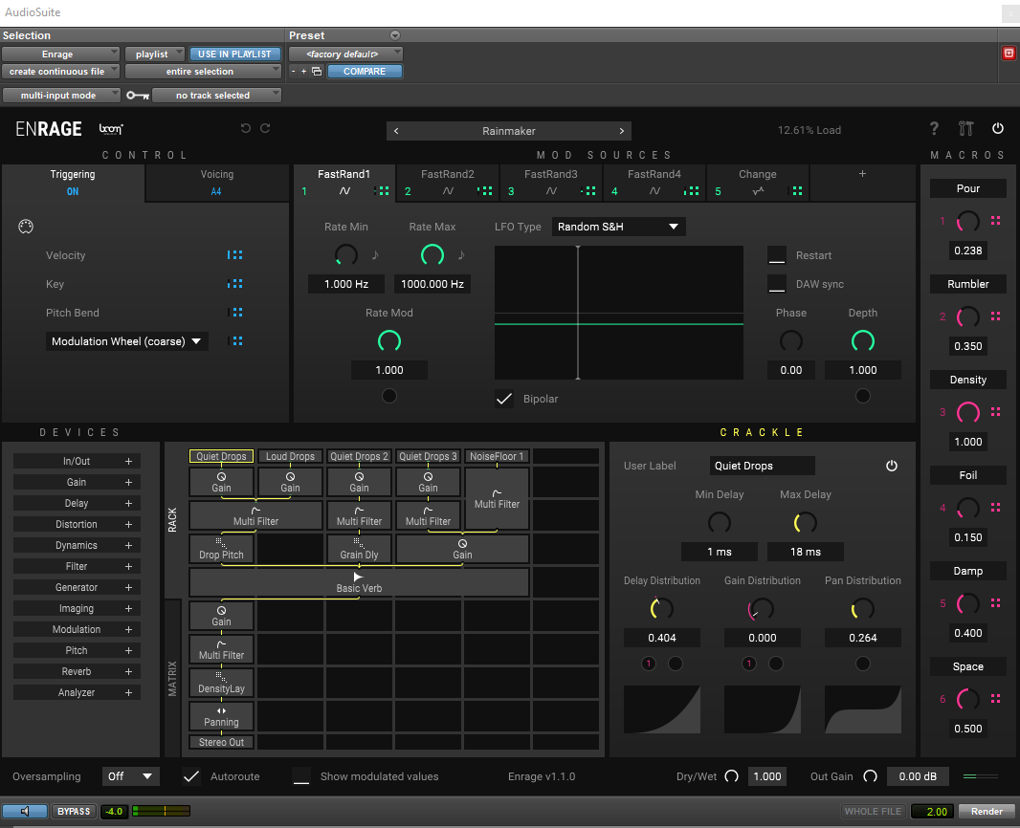Screen dimensions: 1020x828
Task: Open the Oversampling dropdown
Action: pos(132,776)
